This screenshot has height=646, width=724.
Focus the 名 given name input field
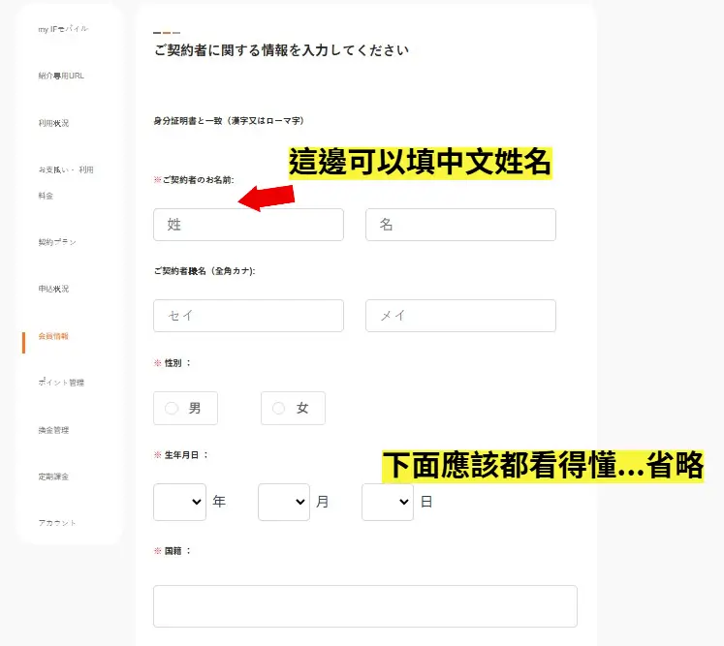coord(460,225)
